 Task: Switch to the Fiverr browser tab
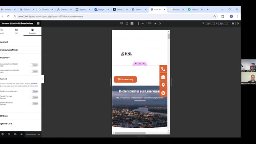[x=195, y=9]
